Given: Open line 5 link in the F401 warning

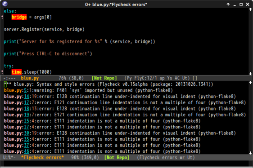Looking at the screenshot, I should point(25,90).
